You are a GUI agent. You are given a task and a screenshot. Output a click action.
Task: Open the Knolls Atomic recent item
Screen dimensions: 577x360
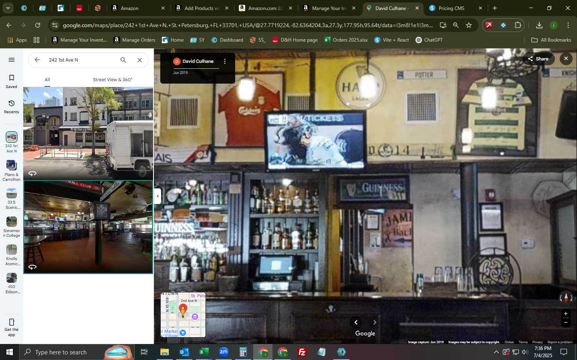click(11, 255)
